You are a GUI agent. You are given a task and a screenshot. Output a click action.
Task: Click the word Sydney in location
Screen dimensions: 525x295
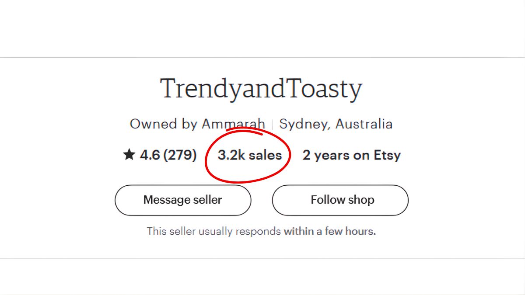click(305, 124)
